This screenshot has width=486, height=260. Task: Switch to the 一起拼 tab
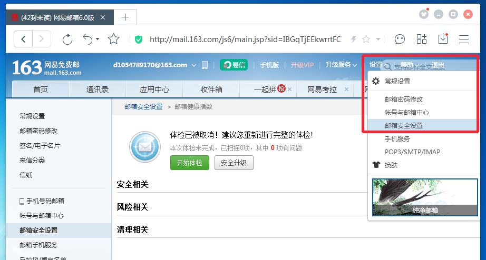265,89
